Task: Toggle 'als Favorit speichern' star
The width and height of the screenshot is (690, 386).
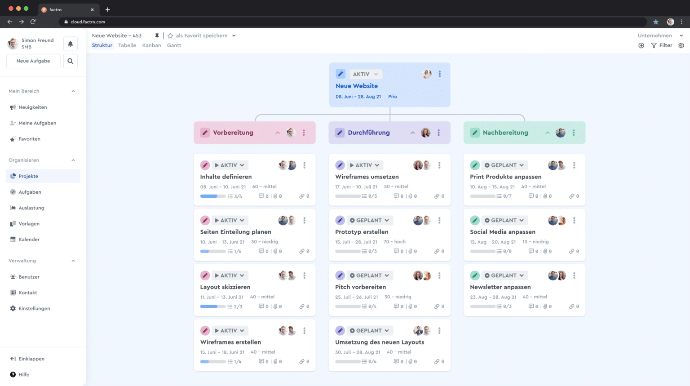Action: (x=170, y=35)
